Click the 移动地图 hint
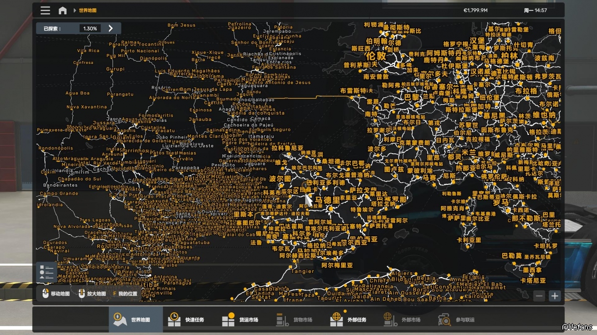 click(x=56, y=294)
